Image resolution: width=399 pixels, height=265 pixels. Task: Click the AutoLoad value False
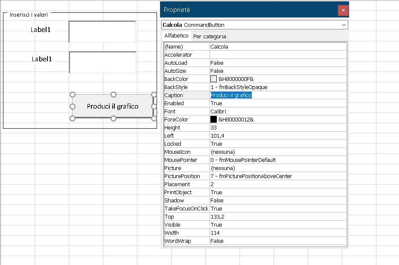[278, 63]
